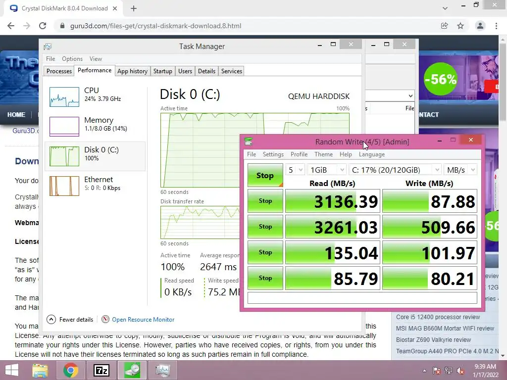This screenshot has width=507, height=380.
Task: Click the network tray icon
Action: click(x=449, y=371)
